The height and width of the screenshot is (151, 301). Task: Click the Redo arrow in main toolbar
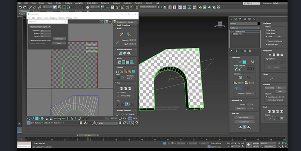point(25,7)
